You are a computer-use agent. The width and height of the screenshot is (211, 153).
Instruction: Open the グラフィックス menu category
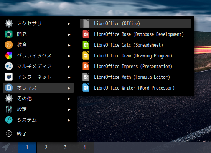click(38, 55)
